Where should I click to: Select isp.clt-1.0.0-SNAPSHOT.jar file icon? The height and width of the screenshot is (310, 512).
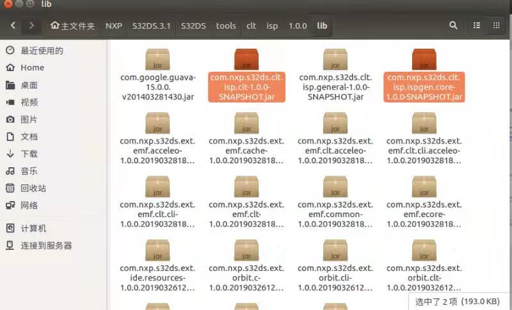[246, 60]
